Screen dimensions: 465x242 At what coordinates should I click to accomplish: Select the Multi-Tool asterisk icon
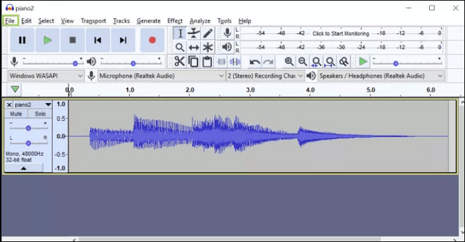[x=207, y=47]
